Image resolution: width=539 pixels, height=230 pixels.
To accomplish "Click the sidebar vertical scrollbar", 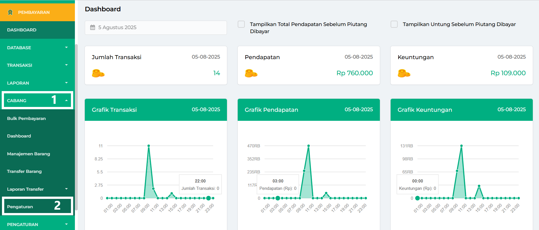I will (x=76, y=127).
